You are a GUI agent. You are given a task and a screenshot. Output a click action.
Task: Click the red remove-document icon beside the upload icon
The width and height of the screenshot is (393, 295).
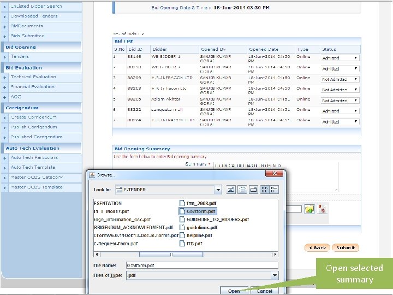(322, 209)
